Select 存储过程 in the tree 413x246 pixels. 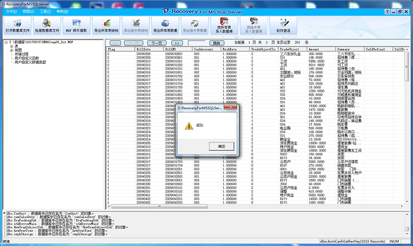click(21, 54)
